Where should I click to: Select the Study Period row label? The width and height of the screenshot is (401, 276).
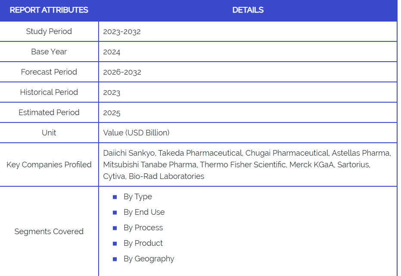click(49, 31)
